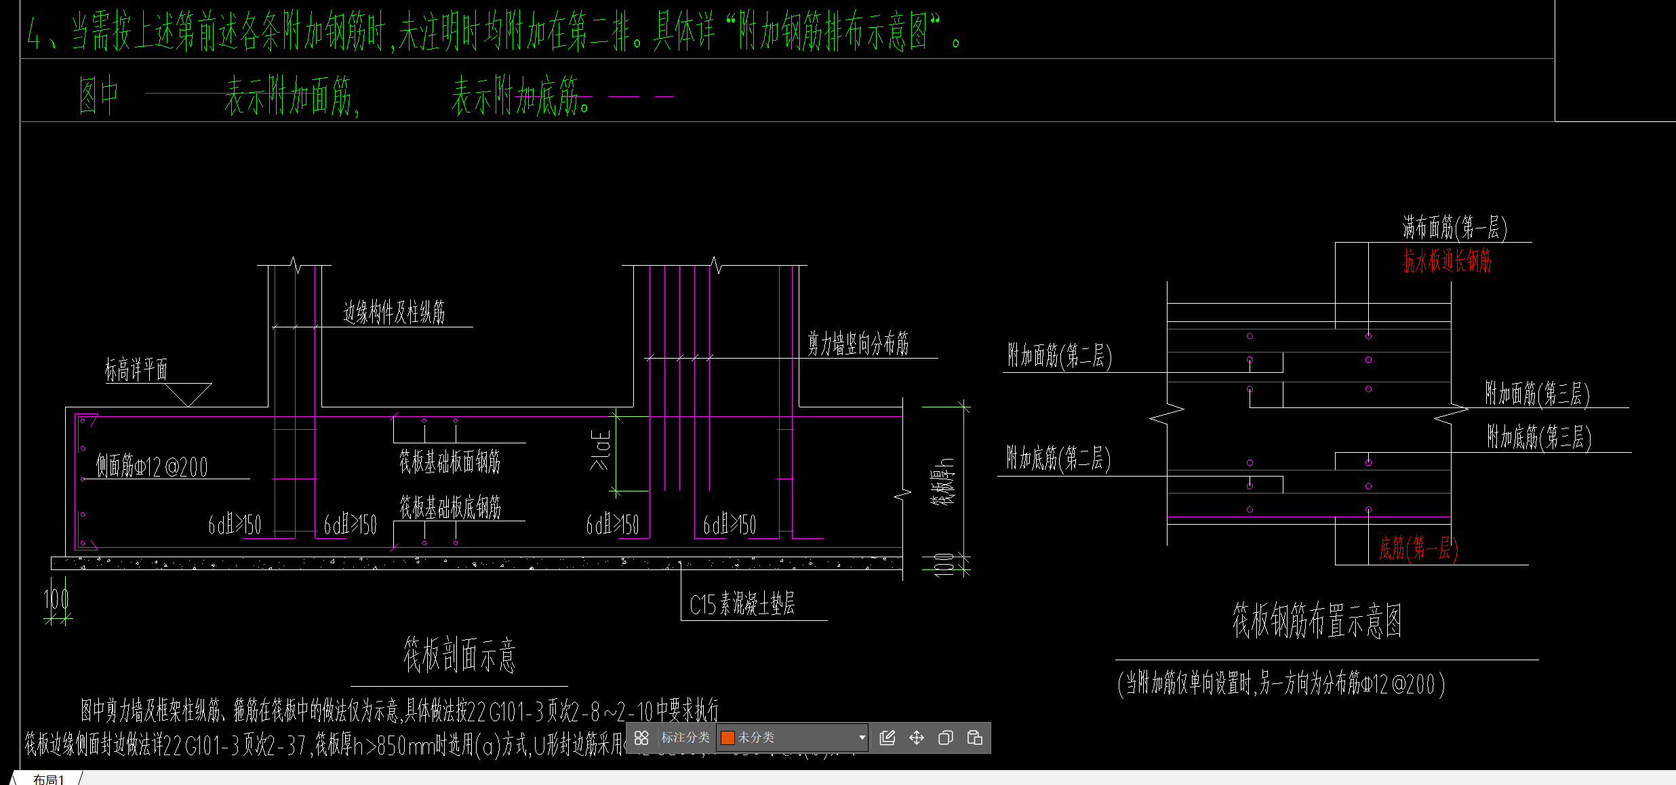This screenshot has height=785, width=1676.
Task: Click the paste clipboard icon
Action: pos(974,738)
